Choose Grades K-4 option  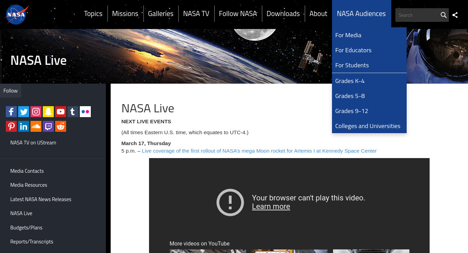pos(369,81)
